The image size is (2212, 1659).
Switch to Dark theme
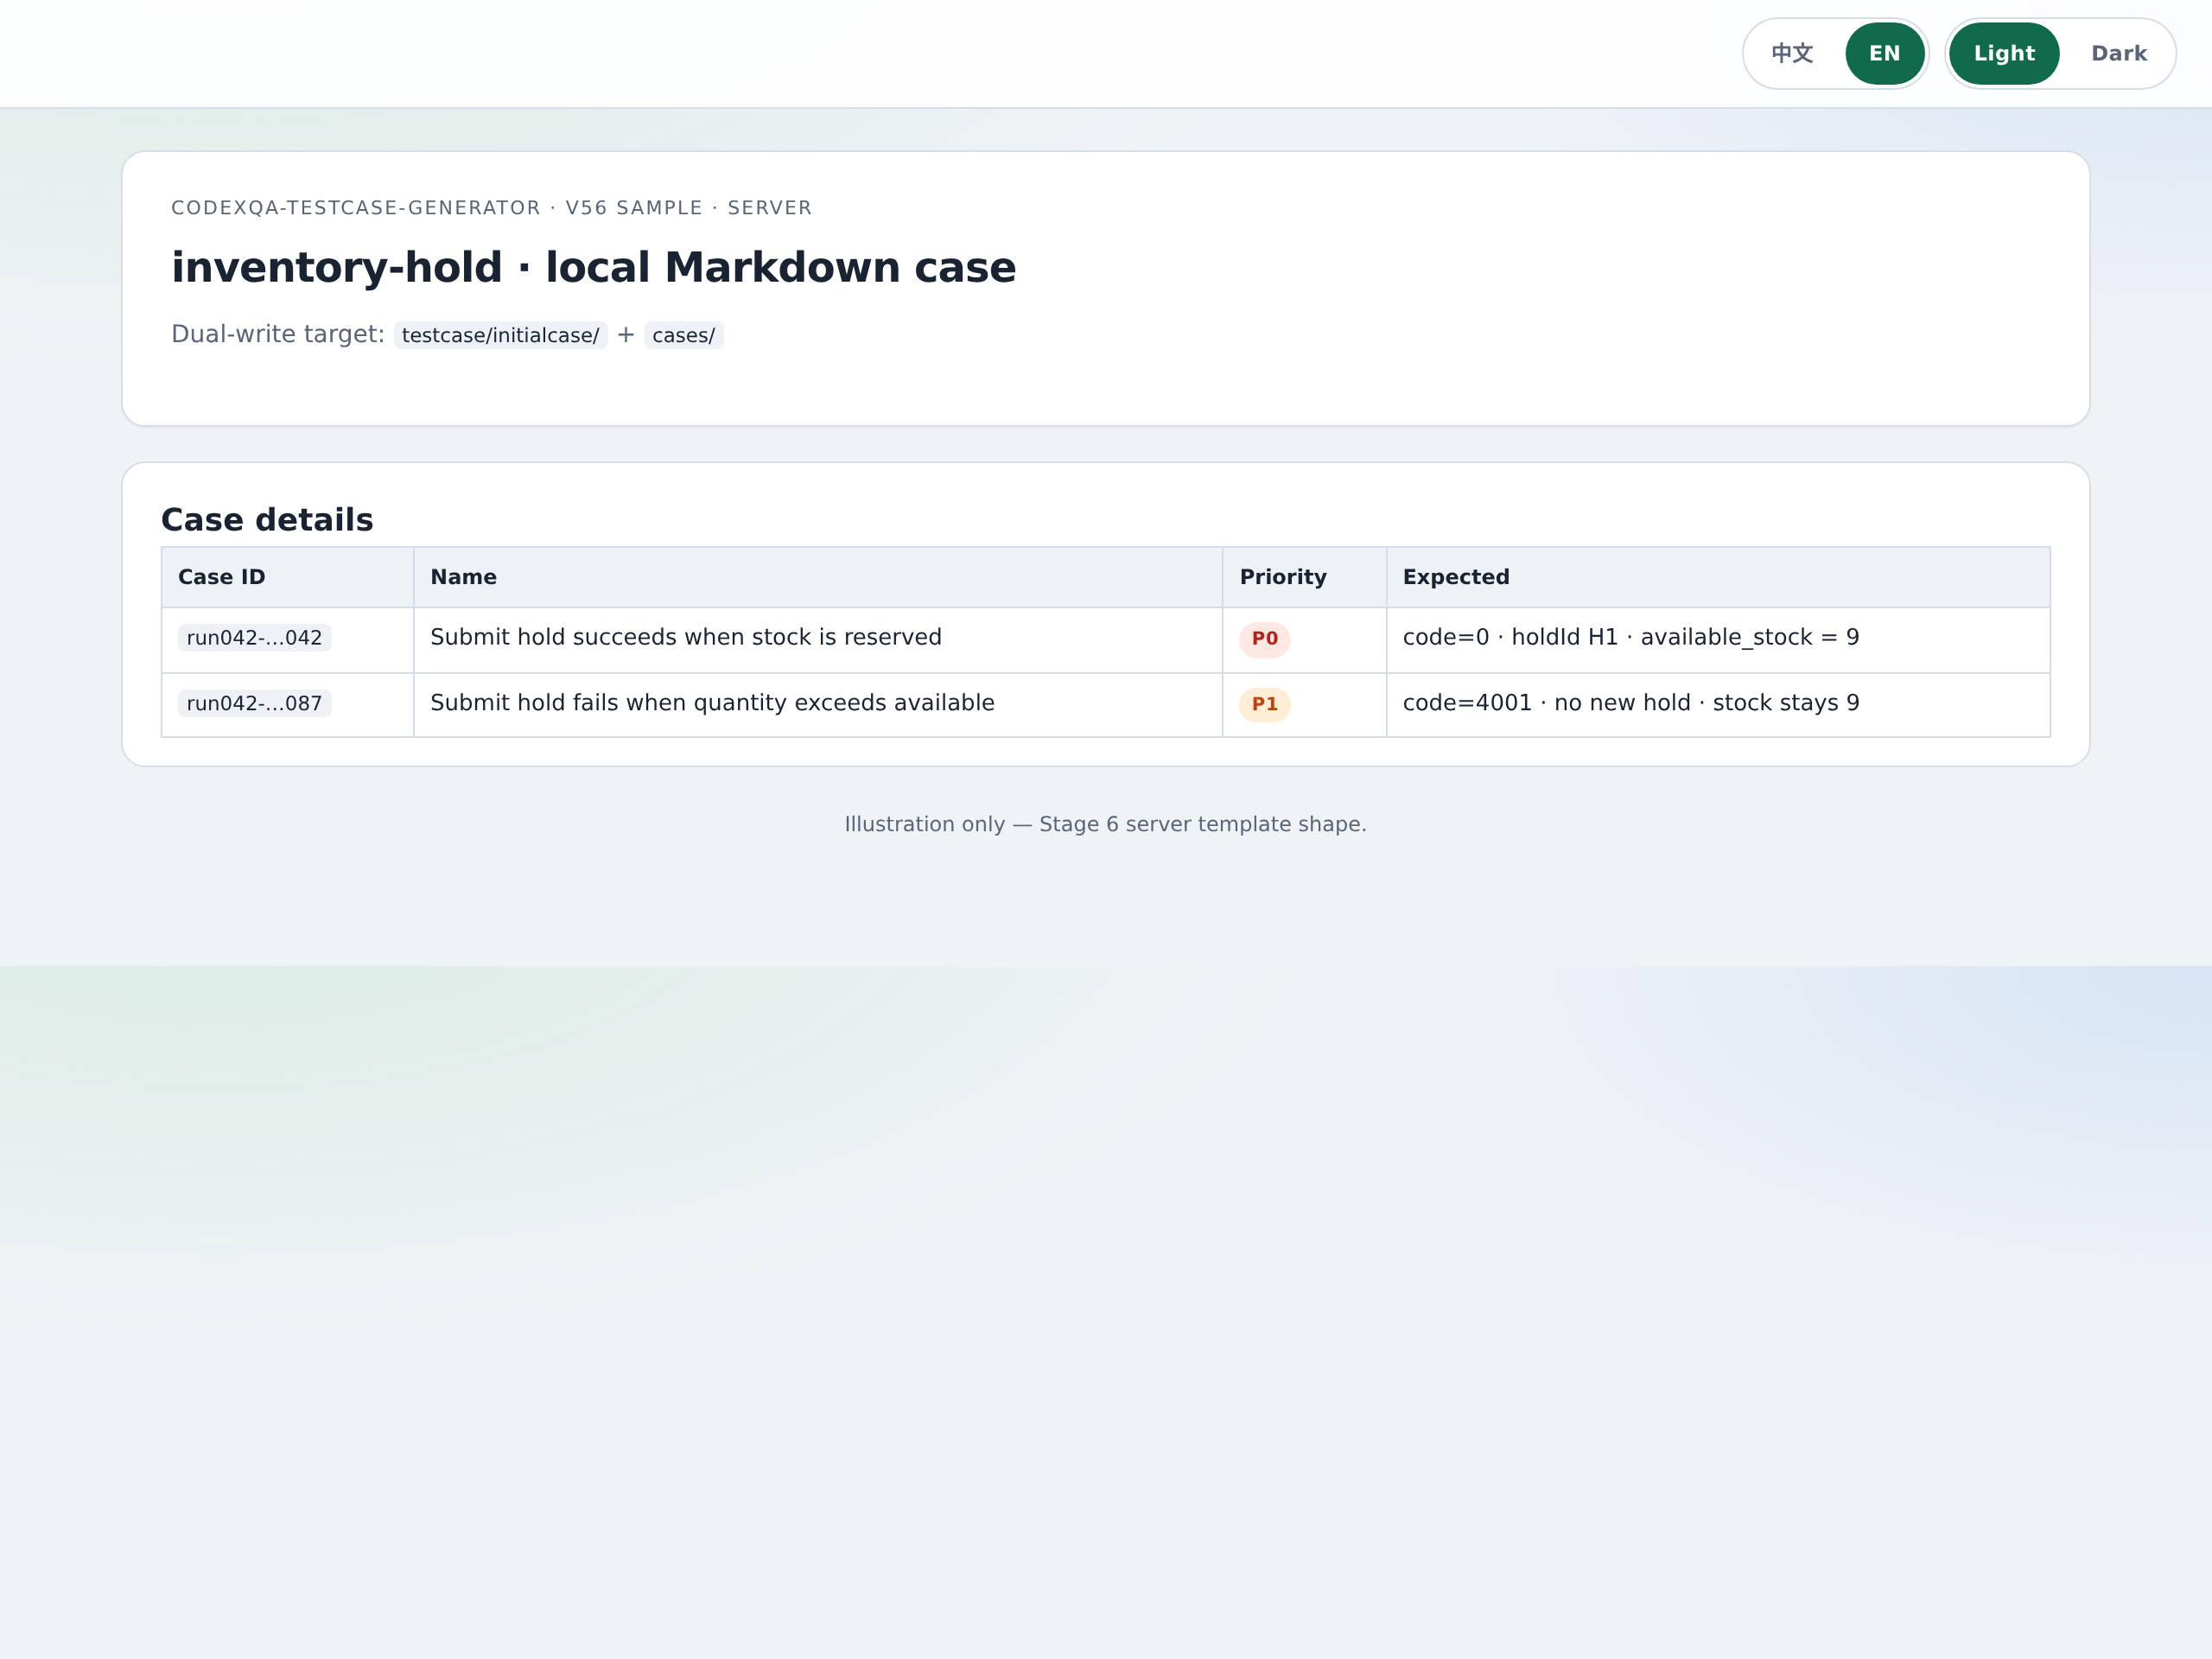[x=2119, y=53]
